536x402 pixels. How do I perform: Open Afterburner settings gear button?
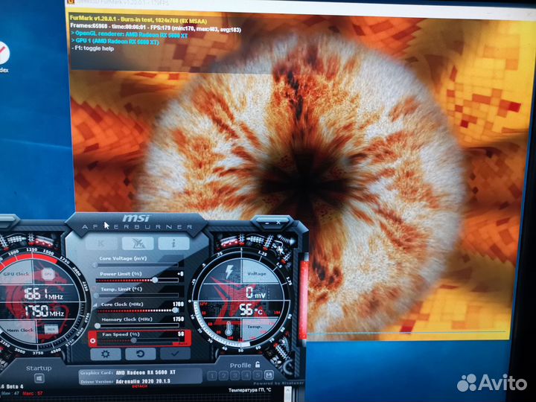(106, 354)
